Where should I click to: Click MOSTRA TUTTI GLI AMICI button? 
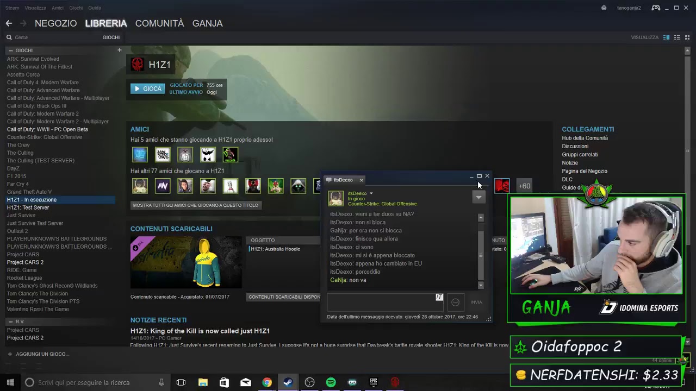(196, 205)
